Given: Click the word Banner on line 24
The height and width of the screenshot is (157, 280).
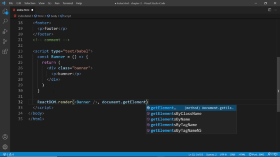Looking at the screenshot, I should pyautogui.click(x=58, y=57).
